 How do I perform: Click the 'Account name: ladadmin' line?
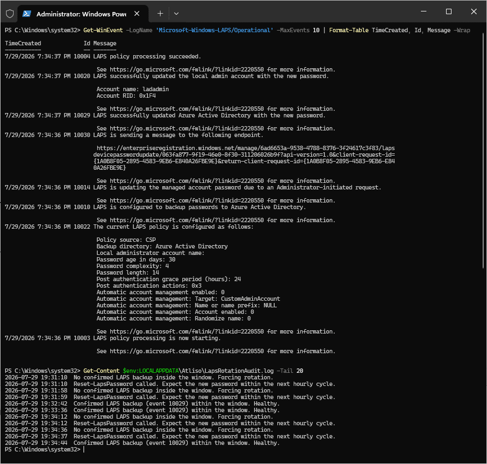click(133, 89)
